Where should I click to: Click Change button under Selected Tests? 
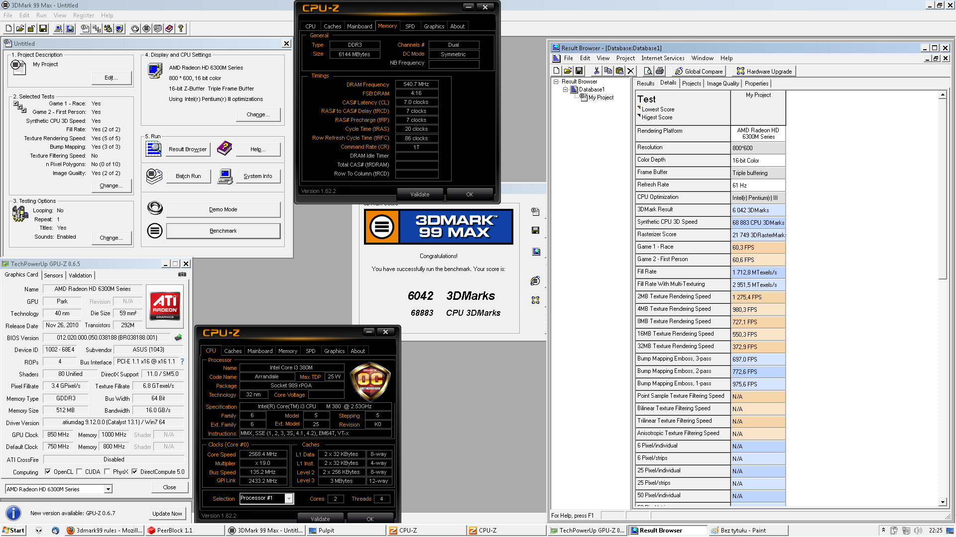coord(112,185)
